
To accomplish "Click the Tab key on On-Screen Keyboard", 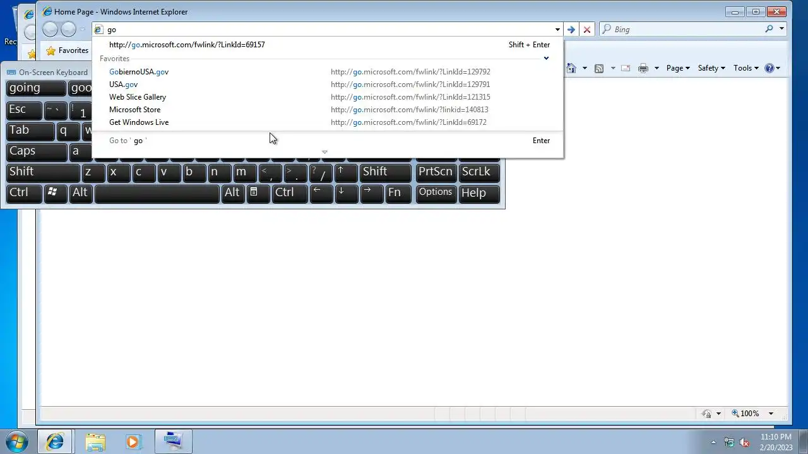I will click(x=30, y=131).
